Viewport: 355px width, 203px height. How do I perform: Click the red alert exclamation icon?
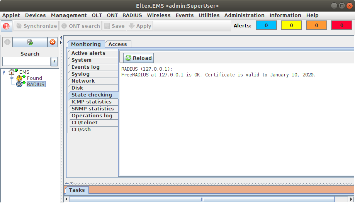pos(6,26)
